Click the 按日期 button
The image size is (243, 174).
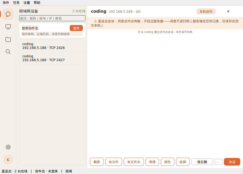tap(202, 162)
